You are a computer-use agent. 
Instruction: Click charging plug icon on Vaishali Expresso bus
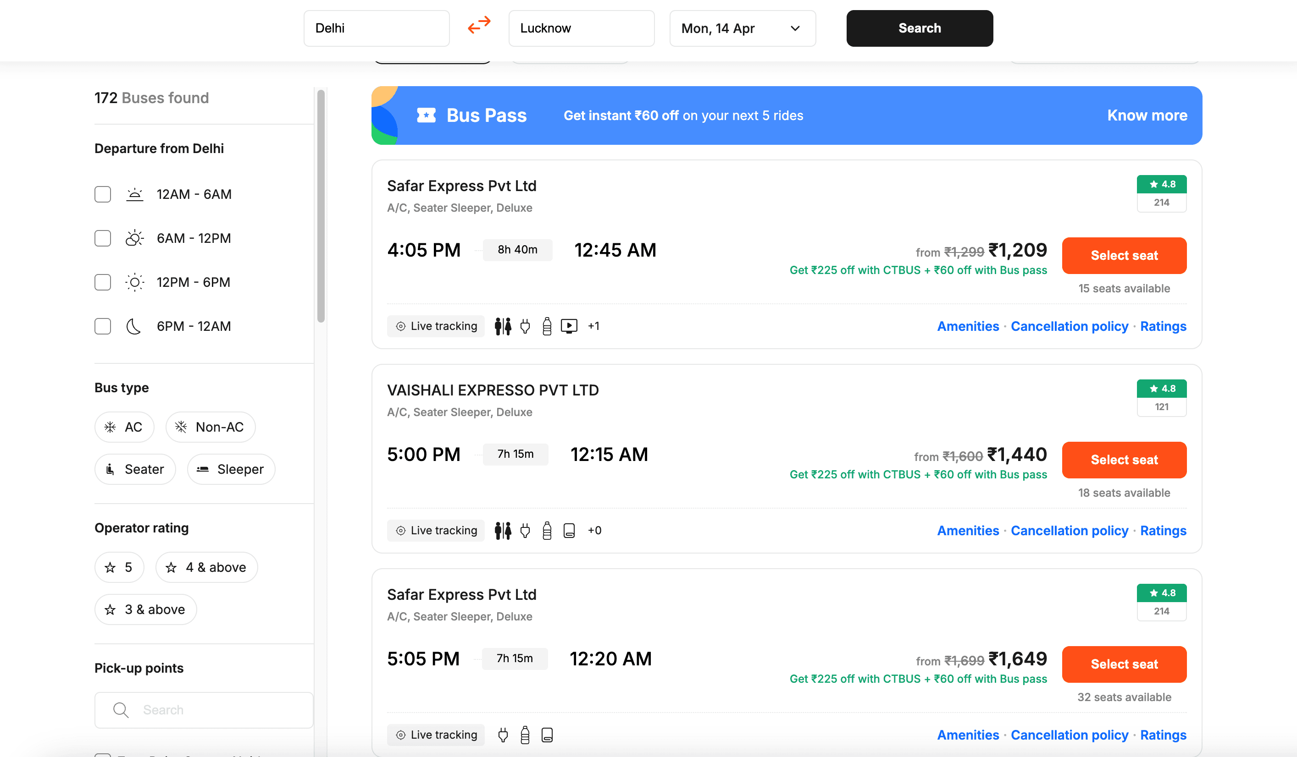(x=525, y=530)
